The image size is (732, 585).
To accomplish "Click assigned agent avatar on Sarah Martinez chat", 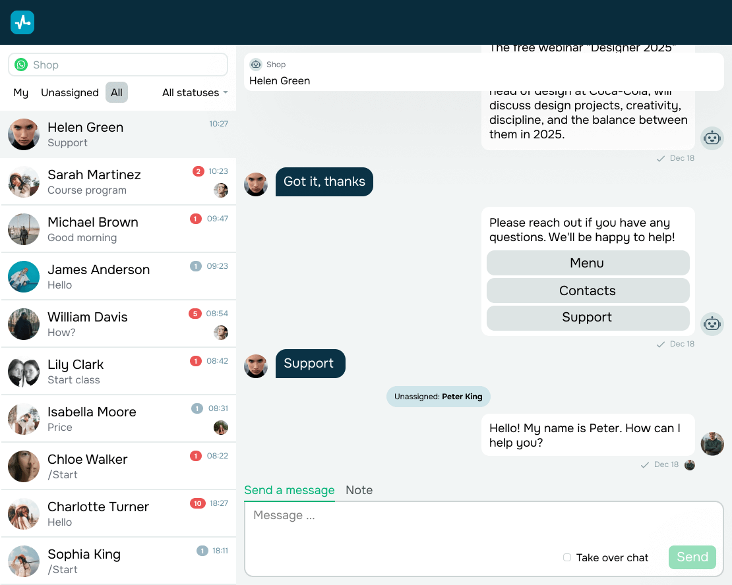I will (221, 190).
